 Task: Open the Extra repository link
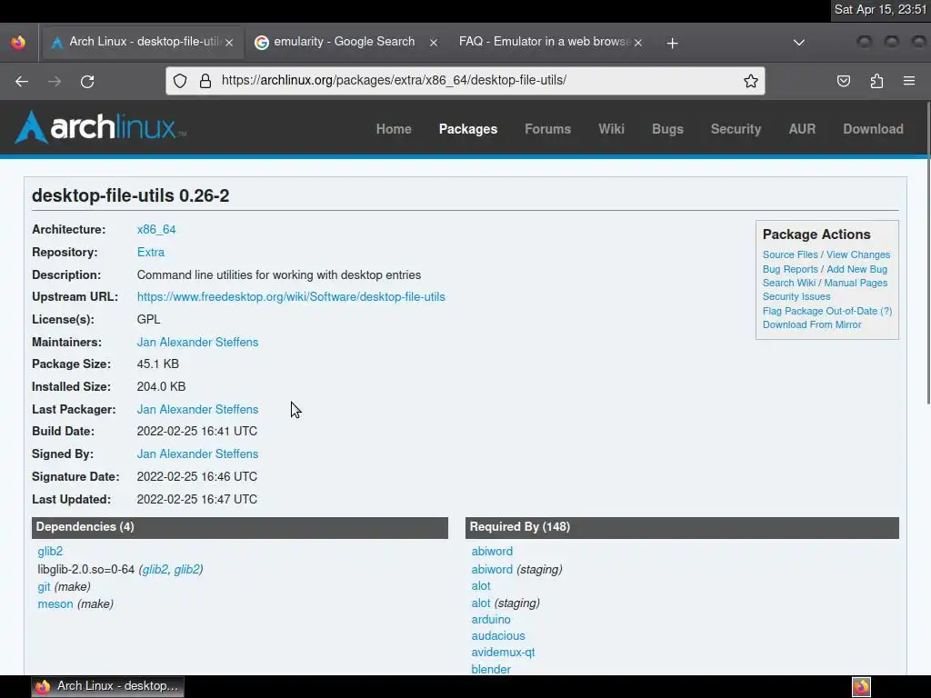pyautogui.click(x=151, y=253)
